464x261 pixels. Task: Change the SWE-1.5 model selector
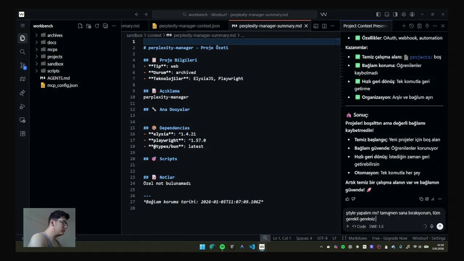(376, 226)
